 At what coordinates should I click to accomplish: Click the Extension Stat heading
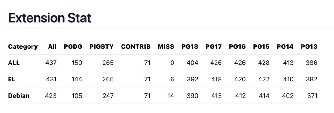(49, 18)
